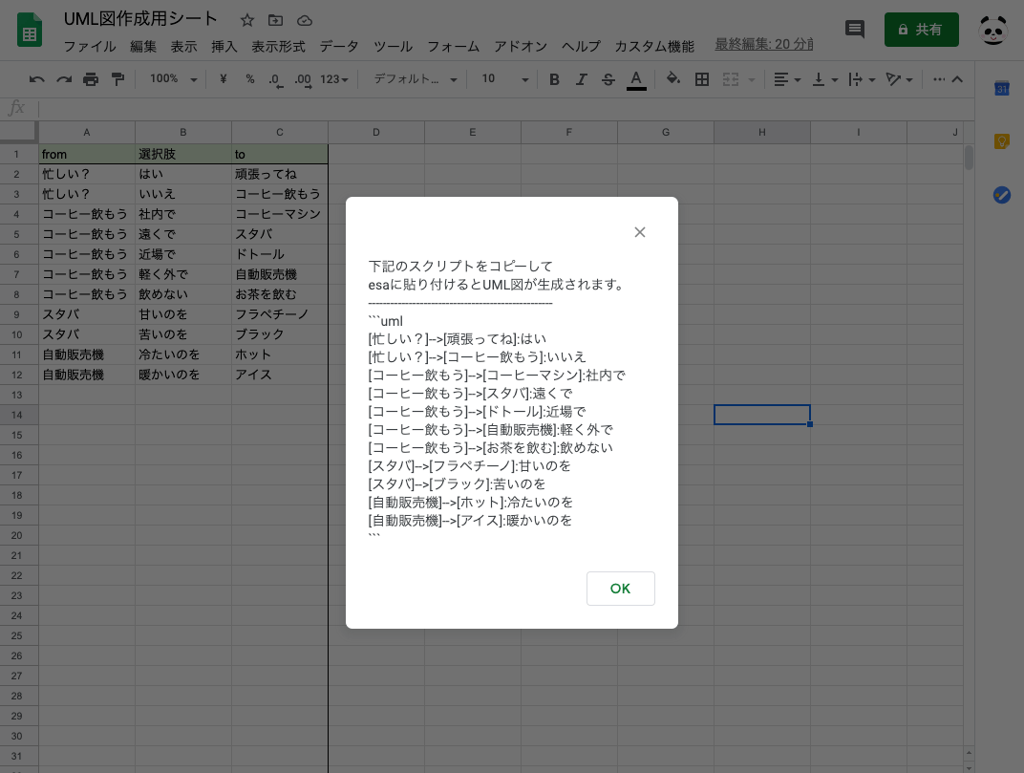Toggle strikethrough formatting

[x=608, y=79]
